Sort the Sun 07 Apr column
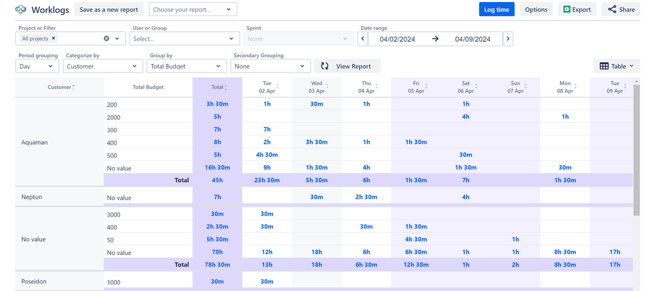The image size is (648, 291). (x=525, y=87)
